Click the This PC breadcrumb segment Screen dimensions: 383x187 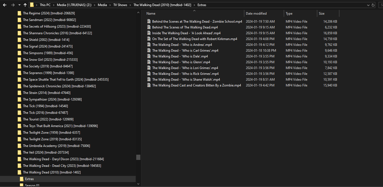[x=45, y=5]
